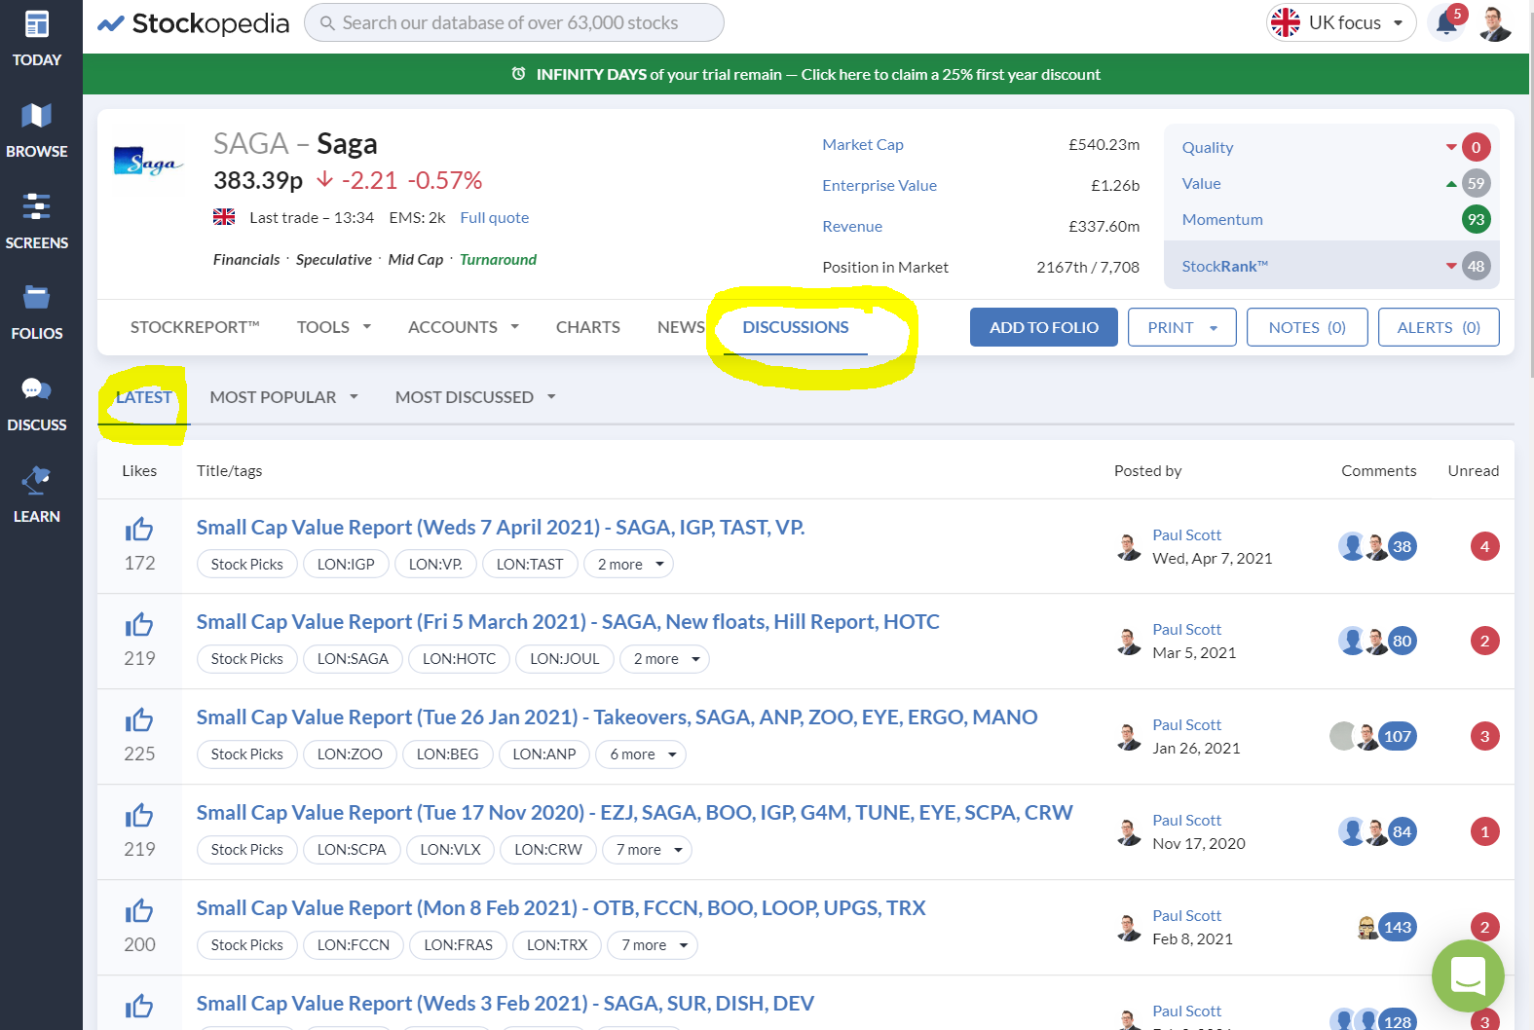Click the Full quote link
Viewport: 1534px width, 1030px height.
[x=495, y=218]
